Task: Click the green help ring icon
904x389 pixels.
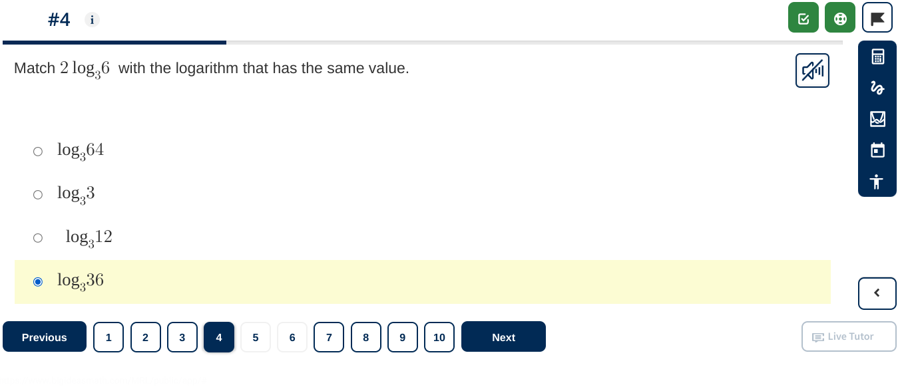Action: pyautogui.click(x=840, y=17)
